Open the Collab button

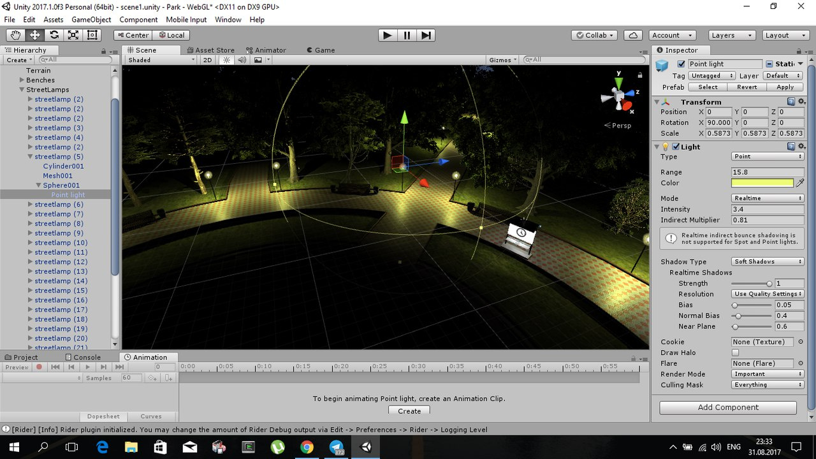(x=595, y=35)
